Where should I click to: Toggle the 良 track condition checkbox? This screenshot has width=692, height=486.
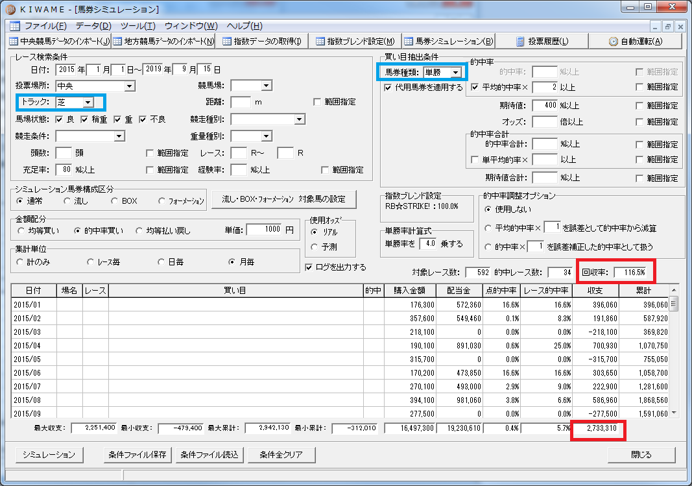[59, 119]
